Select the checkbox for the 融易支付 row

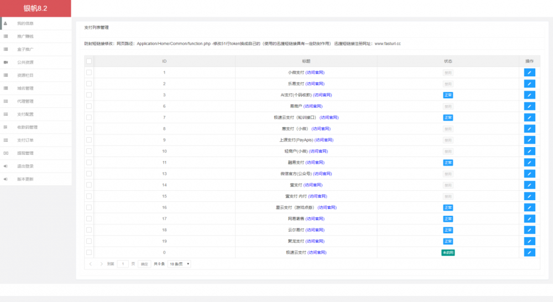pyautogui.click(x=89, y=163)
